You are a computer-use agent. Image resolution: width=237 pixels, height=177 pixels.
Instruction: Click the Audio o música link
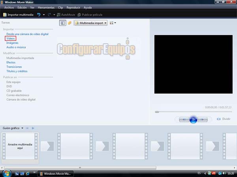(x=16, y=47)
